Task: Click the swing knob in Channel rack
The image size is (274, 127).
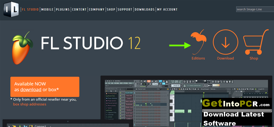Action: tap(160, 89)
